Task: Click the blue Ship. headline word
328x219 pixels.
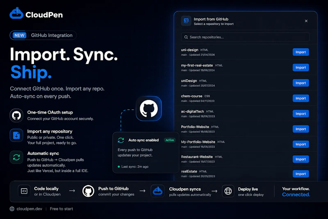Action: coord(31,72)
